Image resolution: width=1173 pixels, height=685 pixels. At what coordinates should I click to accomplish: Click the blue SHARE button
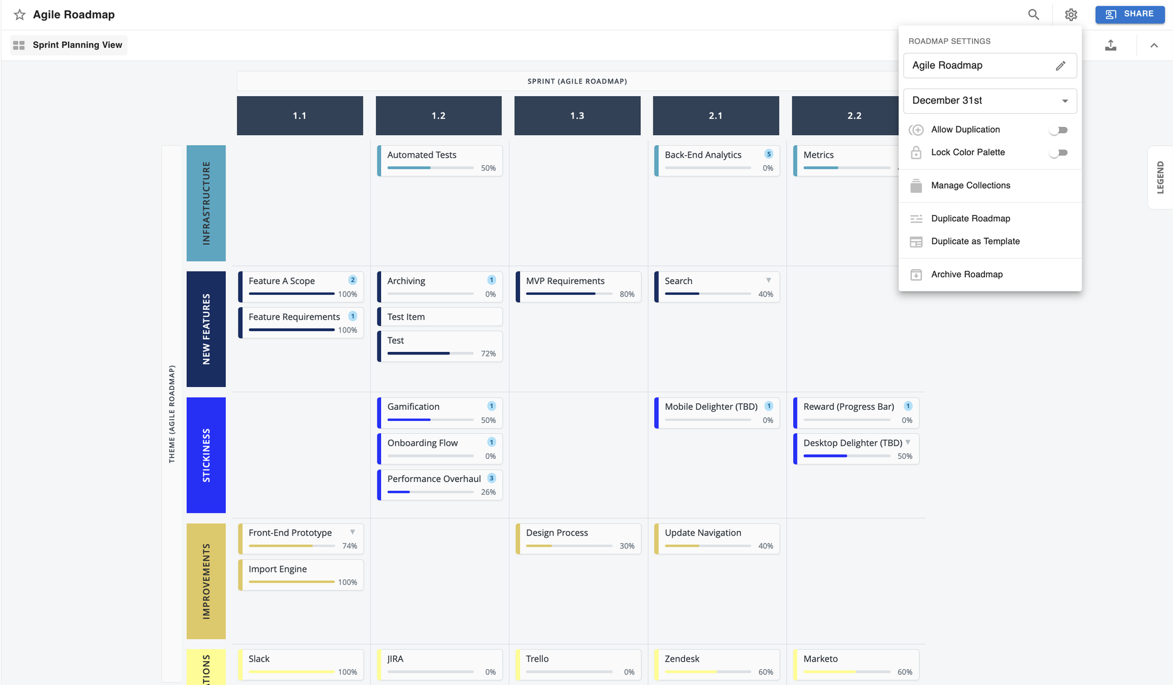click(x=1130, y=14)
